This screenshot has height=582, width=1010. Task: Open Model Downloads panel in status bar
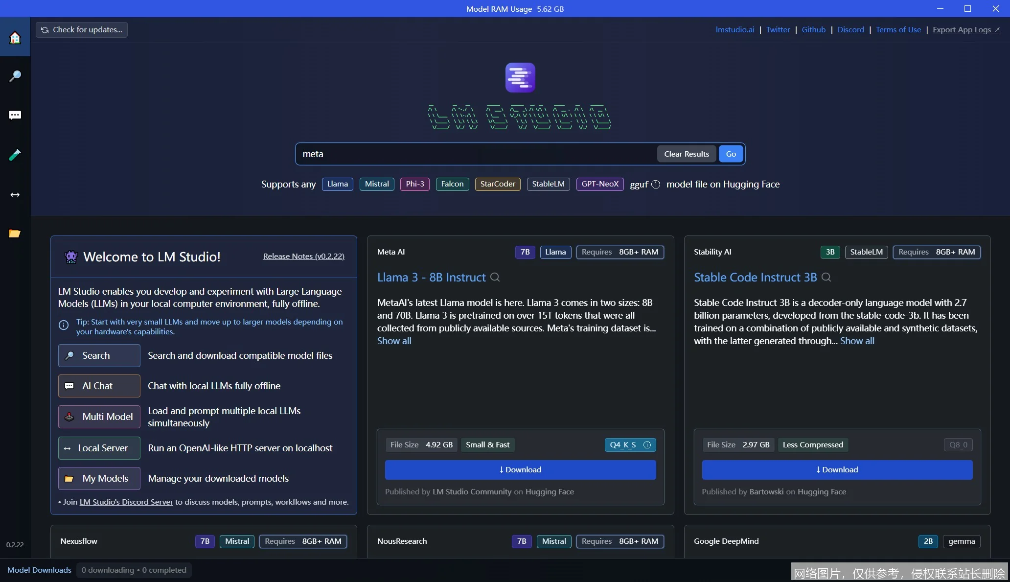click(x=39, y=570)
